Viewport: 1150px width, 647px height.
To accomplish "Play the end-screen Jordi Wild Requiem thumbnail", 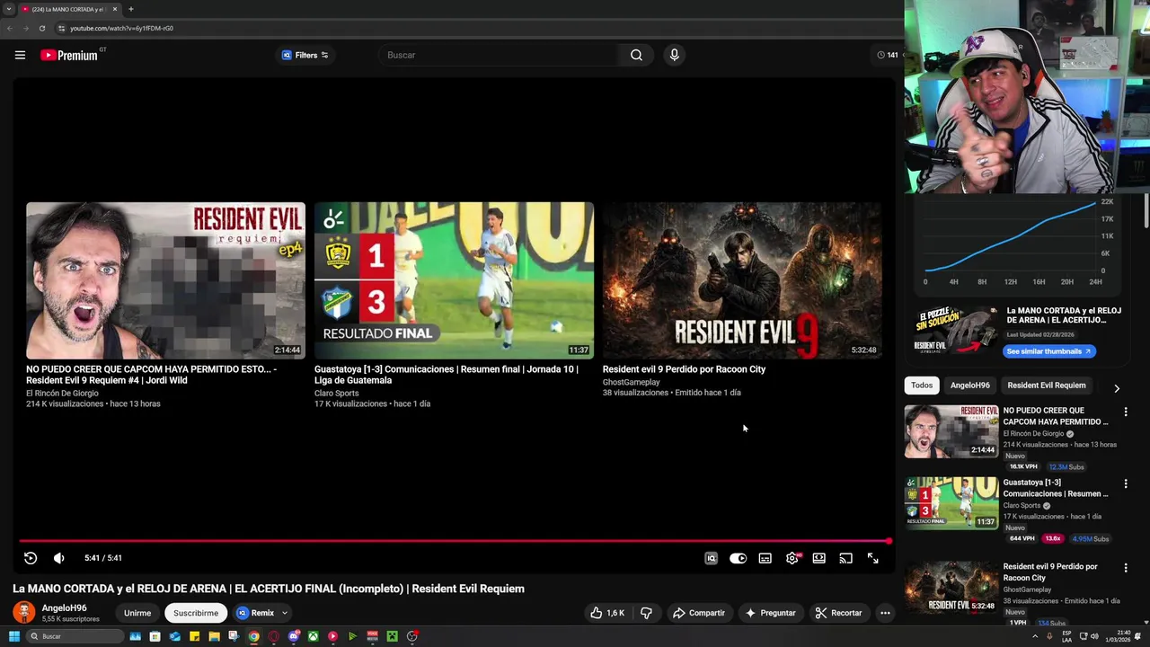I will [165, 280].
